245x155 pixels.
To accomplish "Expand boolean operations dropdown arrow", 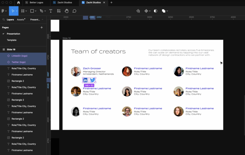I will pyautogui.click(x=167, y=11).
